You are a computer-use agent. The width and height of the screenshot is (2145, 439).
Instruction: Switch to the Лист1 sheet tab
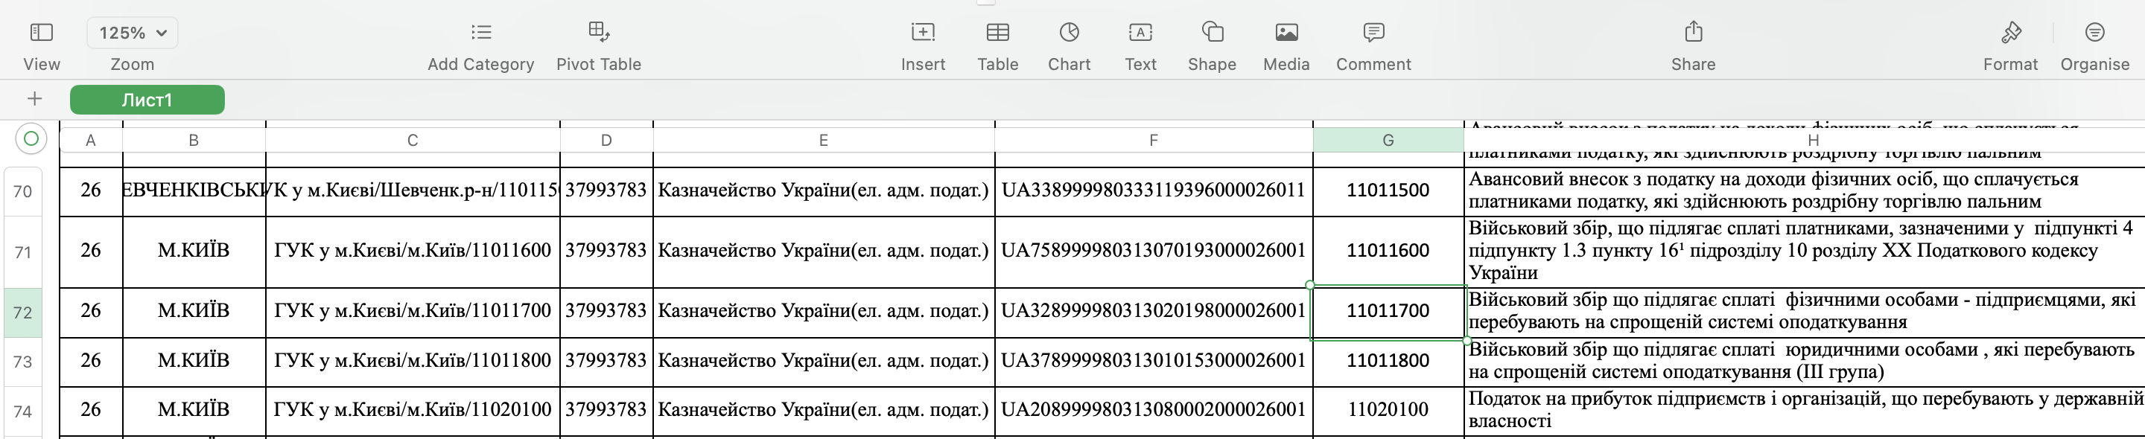coord(147,100)
